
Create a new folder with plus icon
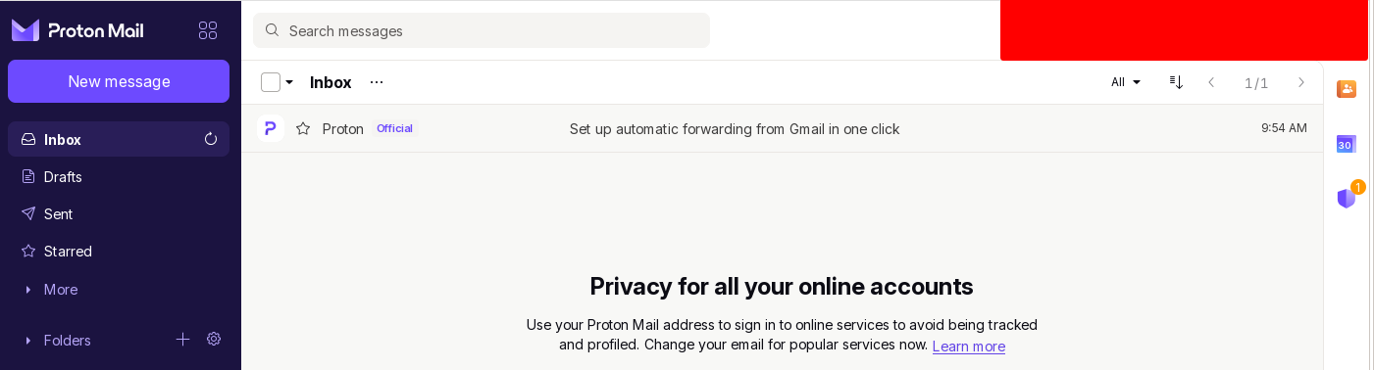tap(182, 339)
